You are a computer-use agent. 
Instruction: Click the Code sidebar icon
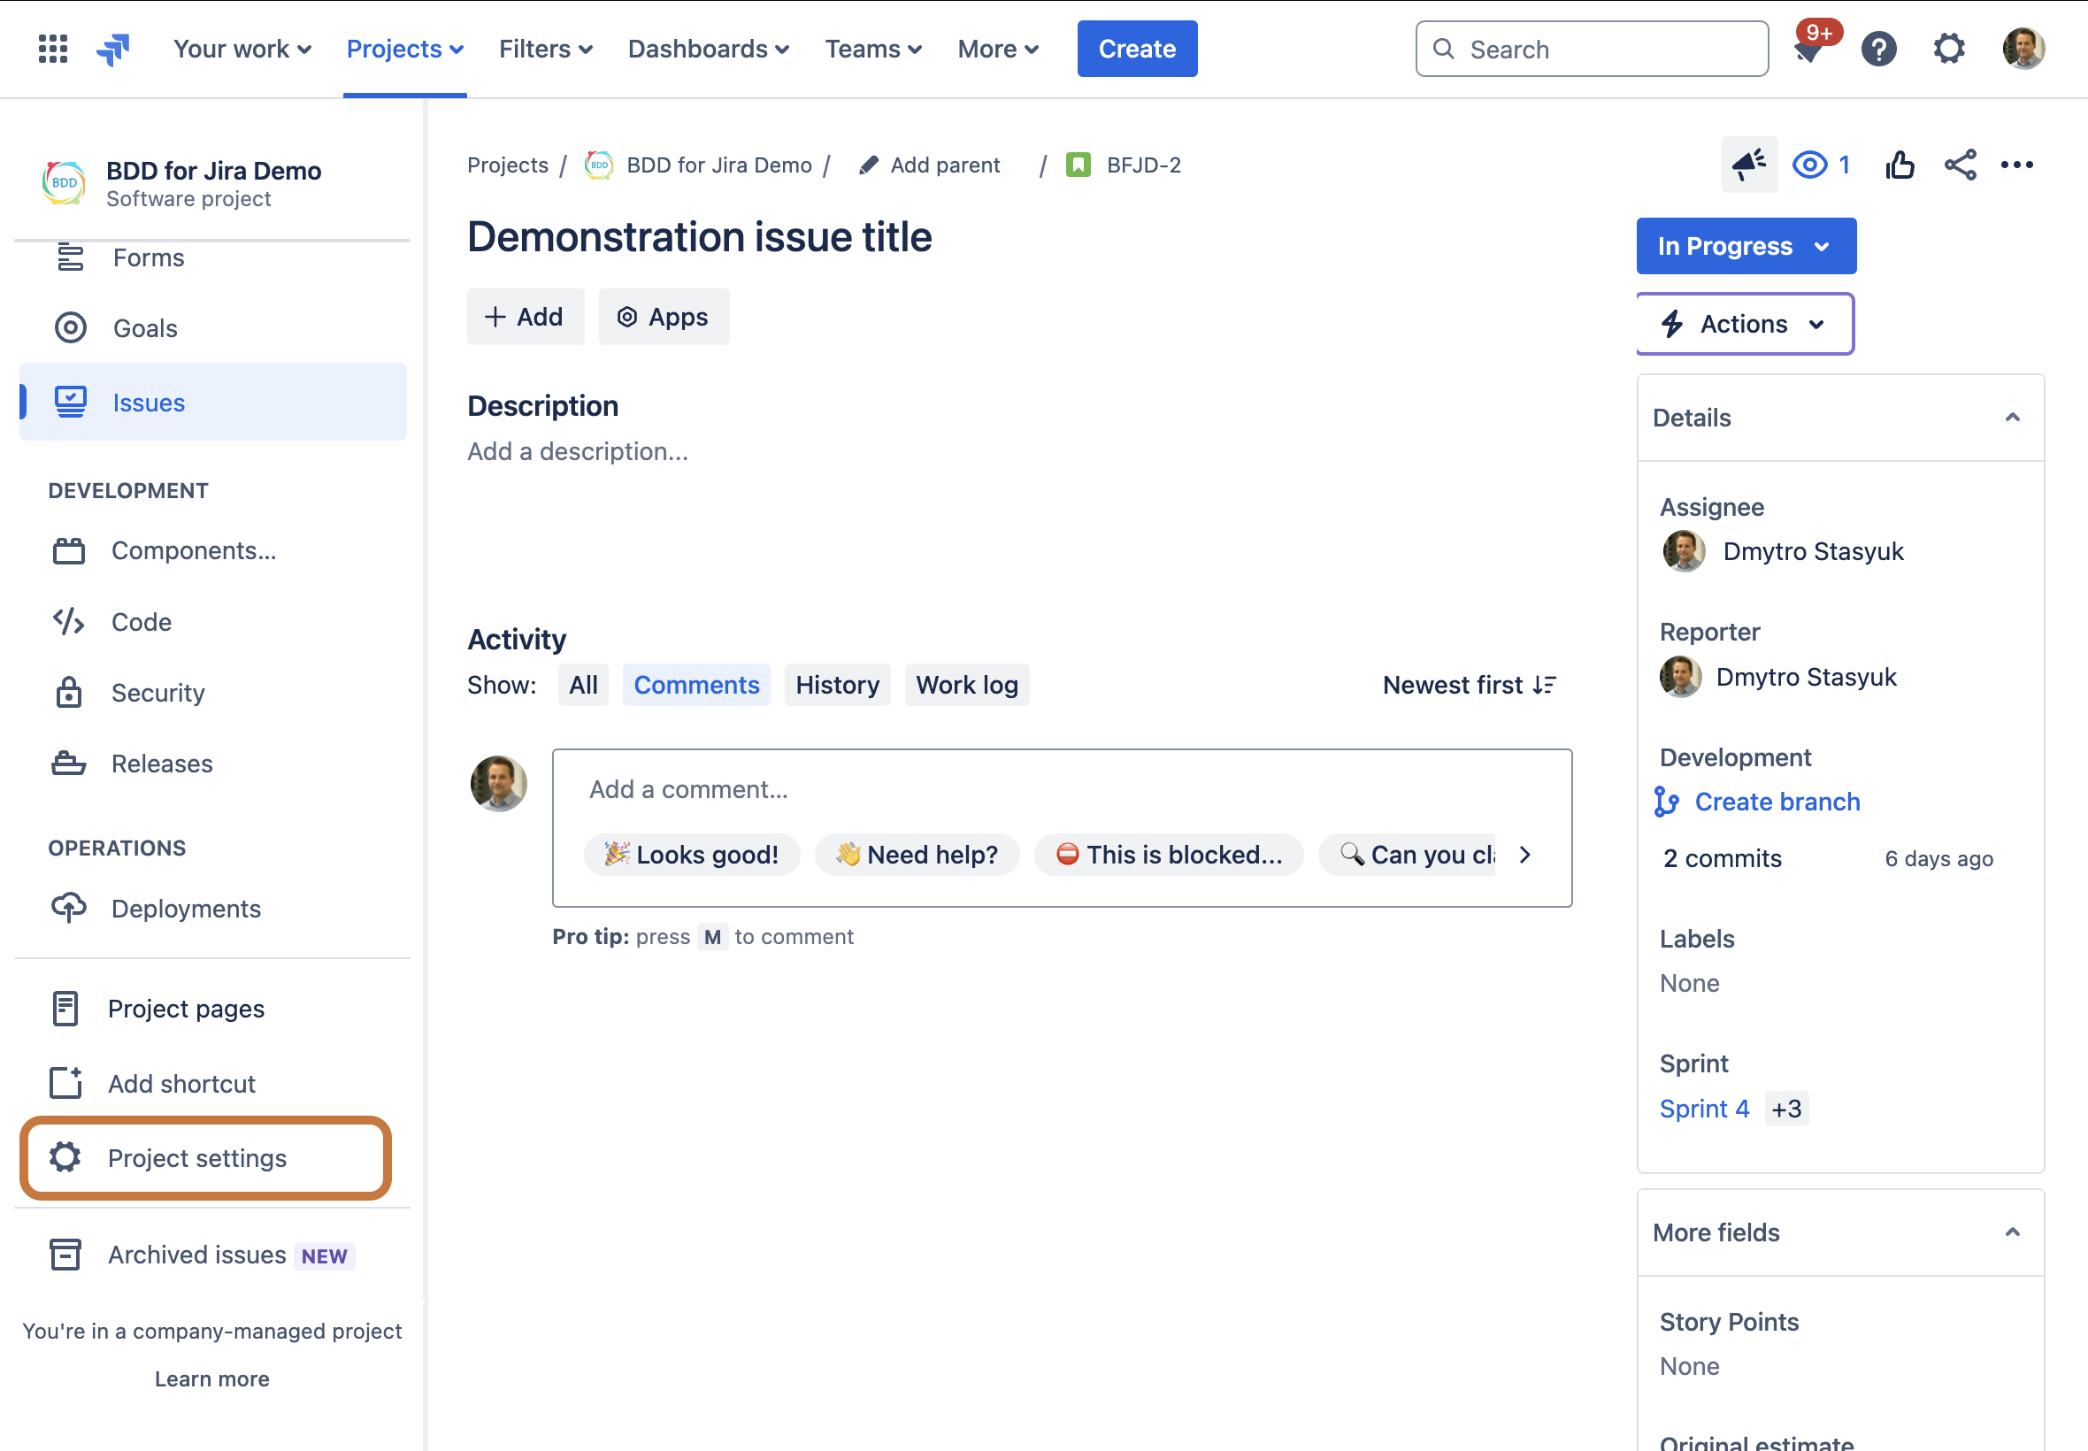68,622
